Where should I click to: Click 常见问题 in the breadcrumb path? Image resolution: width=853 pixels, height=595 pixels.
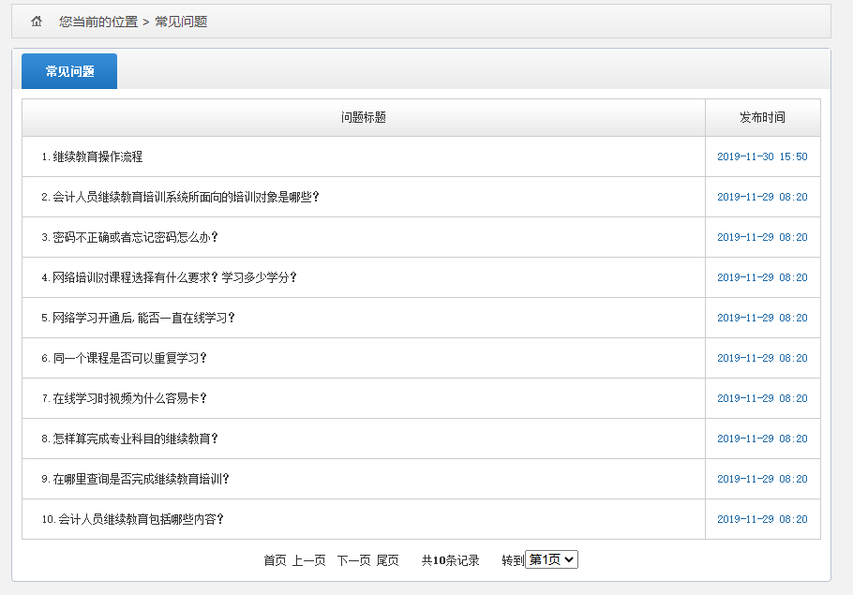point(181,22)
